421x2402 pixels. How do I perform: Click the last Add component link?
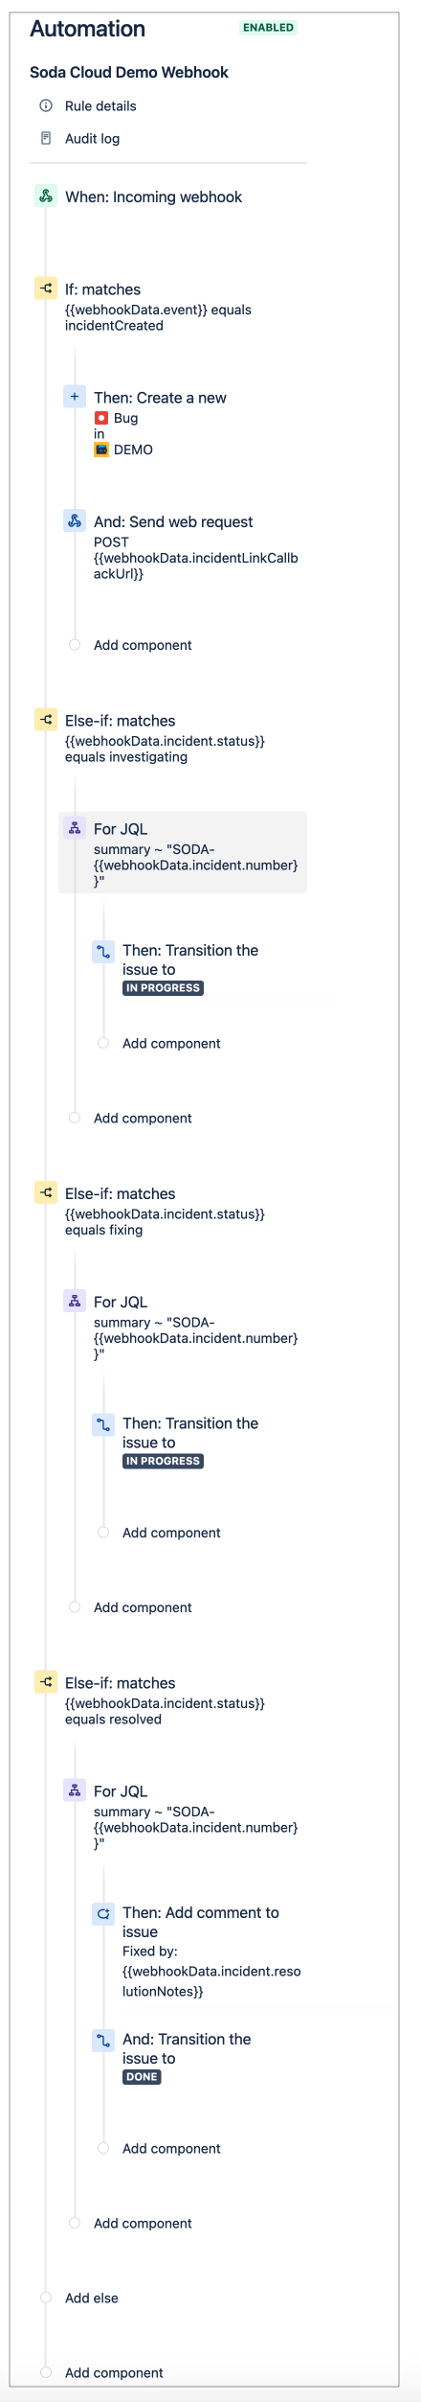(x=114, y=2371)
